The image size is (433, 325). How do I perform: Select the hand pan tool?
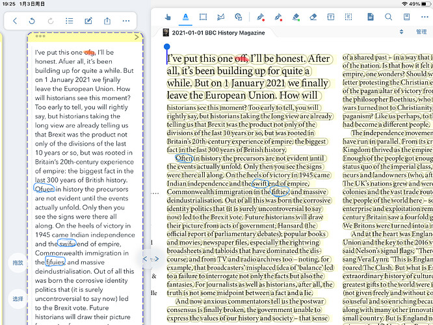tap(168, 17)
